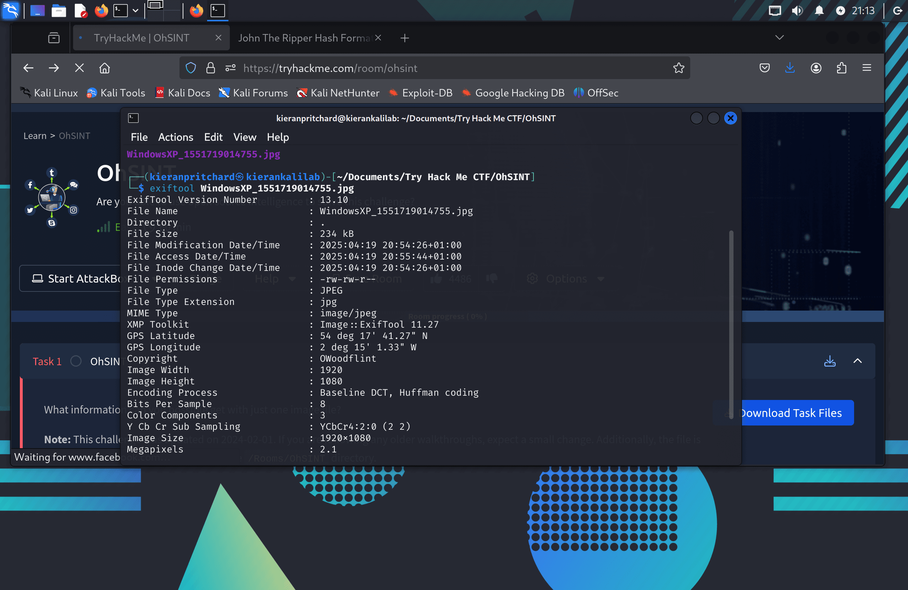The width and height of the screenshot is (908, 590).
Task: Open Firefox hamburger application menu
Action: [x=867, y=68]
